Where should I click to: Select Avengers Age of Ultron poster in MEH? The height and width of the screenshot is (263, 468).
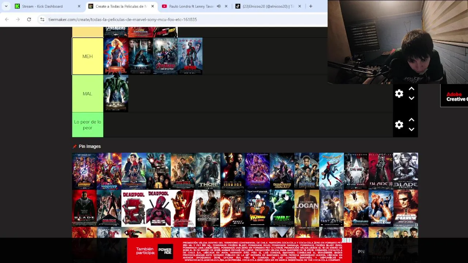[165, 56]
